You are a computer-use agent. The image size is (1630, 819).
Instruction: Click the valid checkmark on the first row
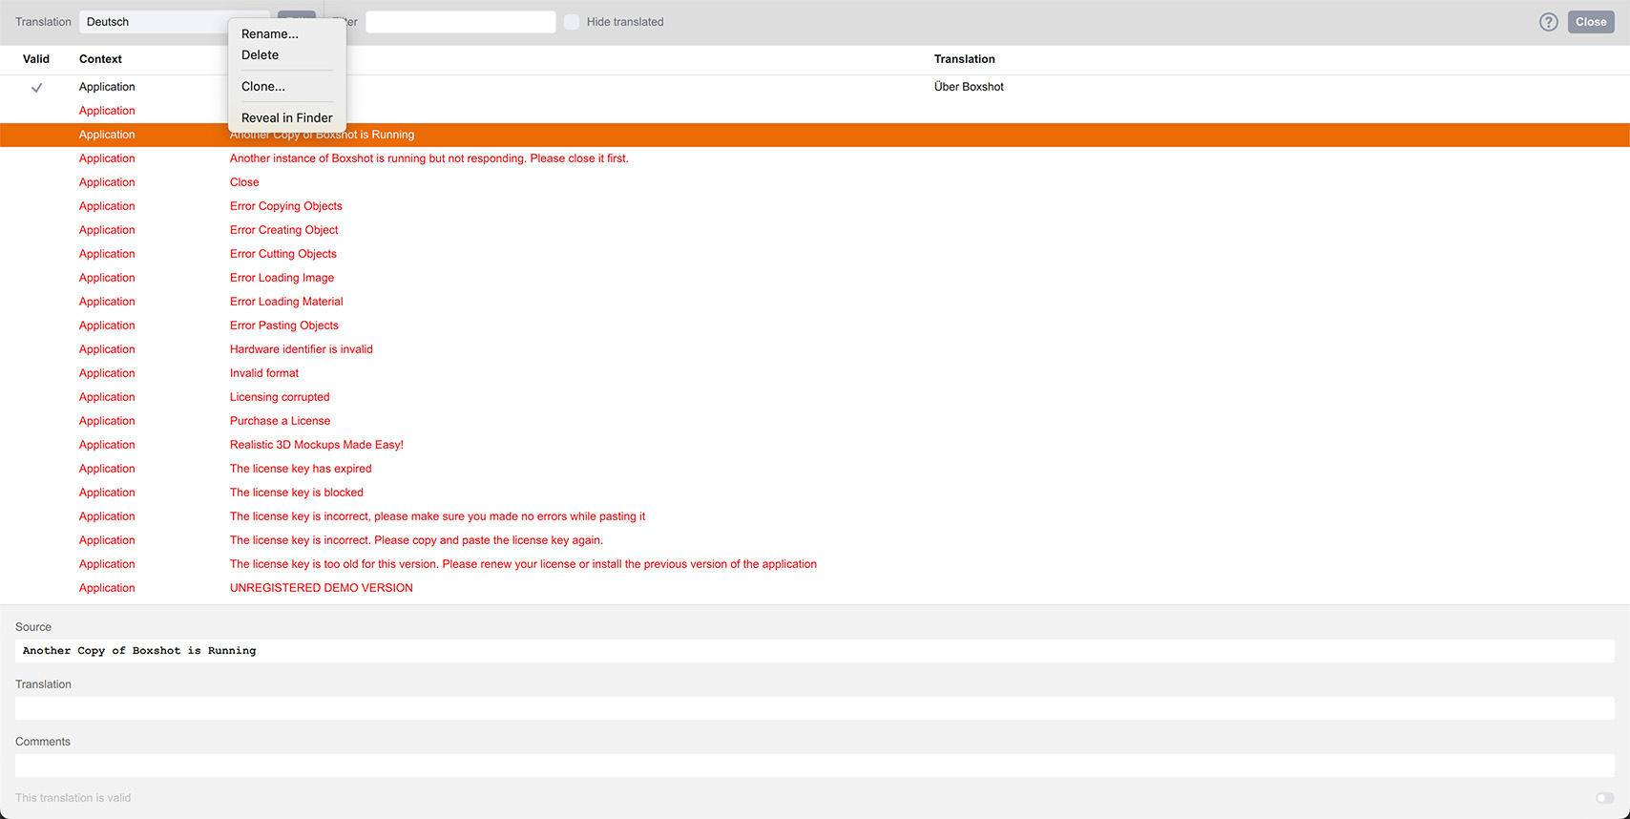pos(36,88)
